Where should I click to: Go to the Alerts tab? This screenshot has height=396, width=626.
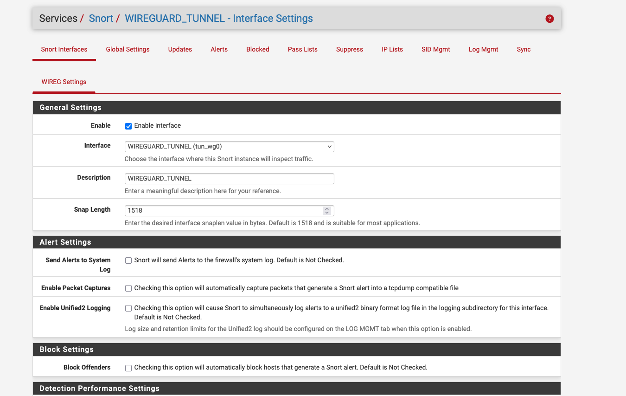click(219, 50)
